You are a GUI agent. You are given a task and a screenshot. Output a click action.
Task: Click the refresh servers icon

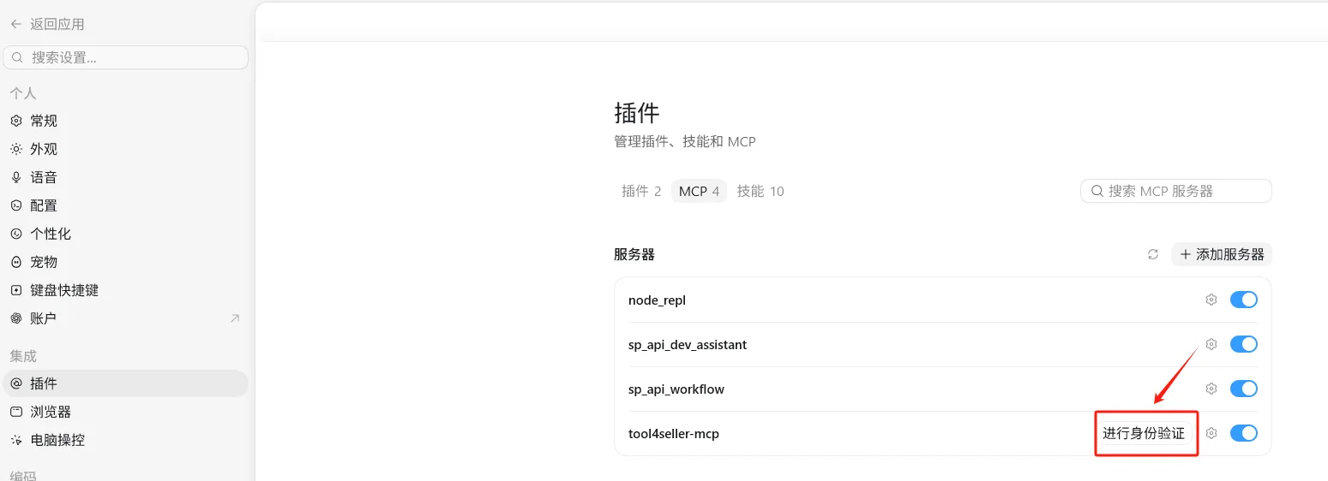[1153, 254]
